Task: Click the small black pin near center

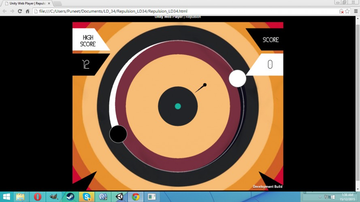Action: (201, 88)
